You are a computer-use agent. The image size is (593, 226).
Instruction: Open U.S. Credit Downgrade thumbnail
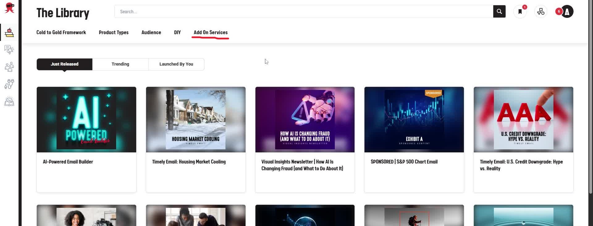click(x=524, y=119)
